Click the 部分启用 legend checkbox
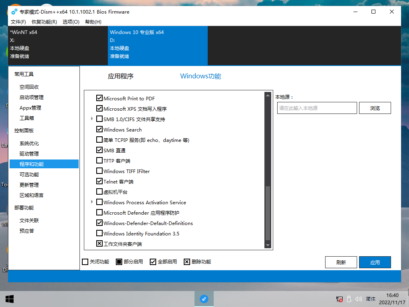Image resolution: width=409 pixels, height=307 pixels. [x=119, y=262]
